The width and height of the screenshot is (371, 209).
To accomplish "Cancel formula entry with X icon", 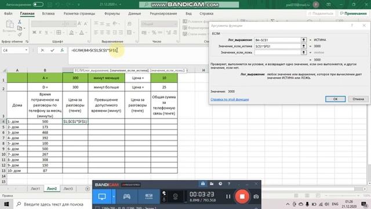I will tap(42, 51).
